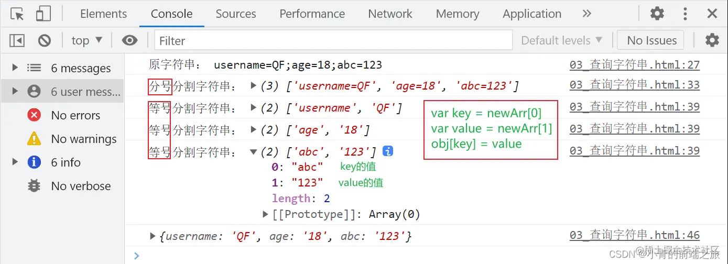The height and width of the screenshot is (264, 728).
Task: Click the blue info badge next to the abc array
Action: pyautogui.click(x=388, y=151)
